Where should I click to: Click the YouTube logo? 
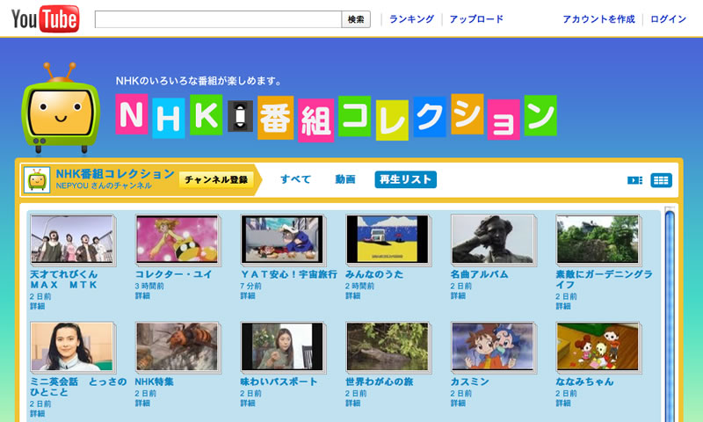point(46,18)
